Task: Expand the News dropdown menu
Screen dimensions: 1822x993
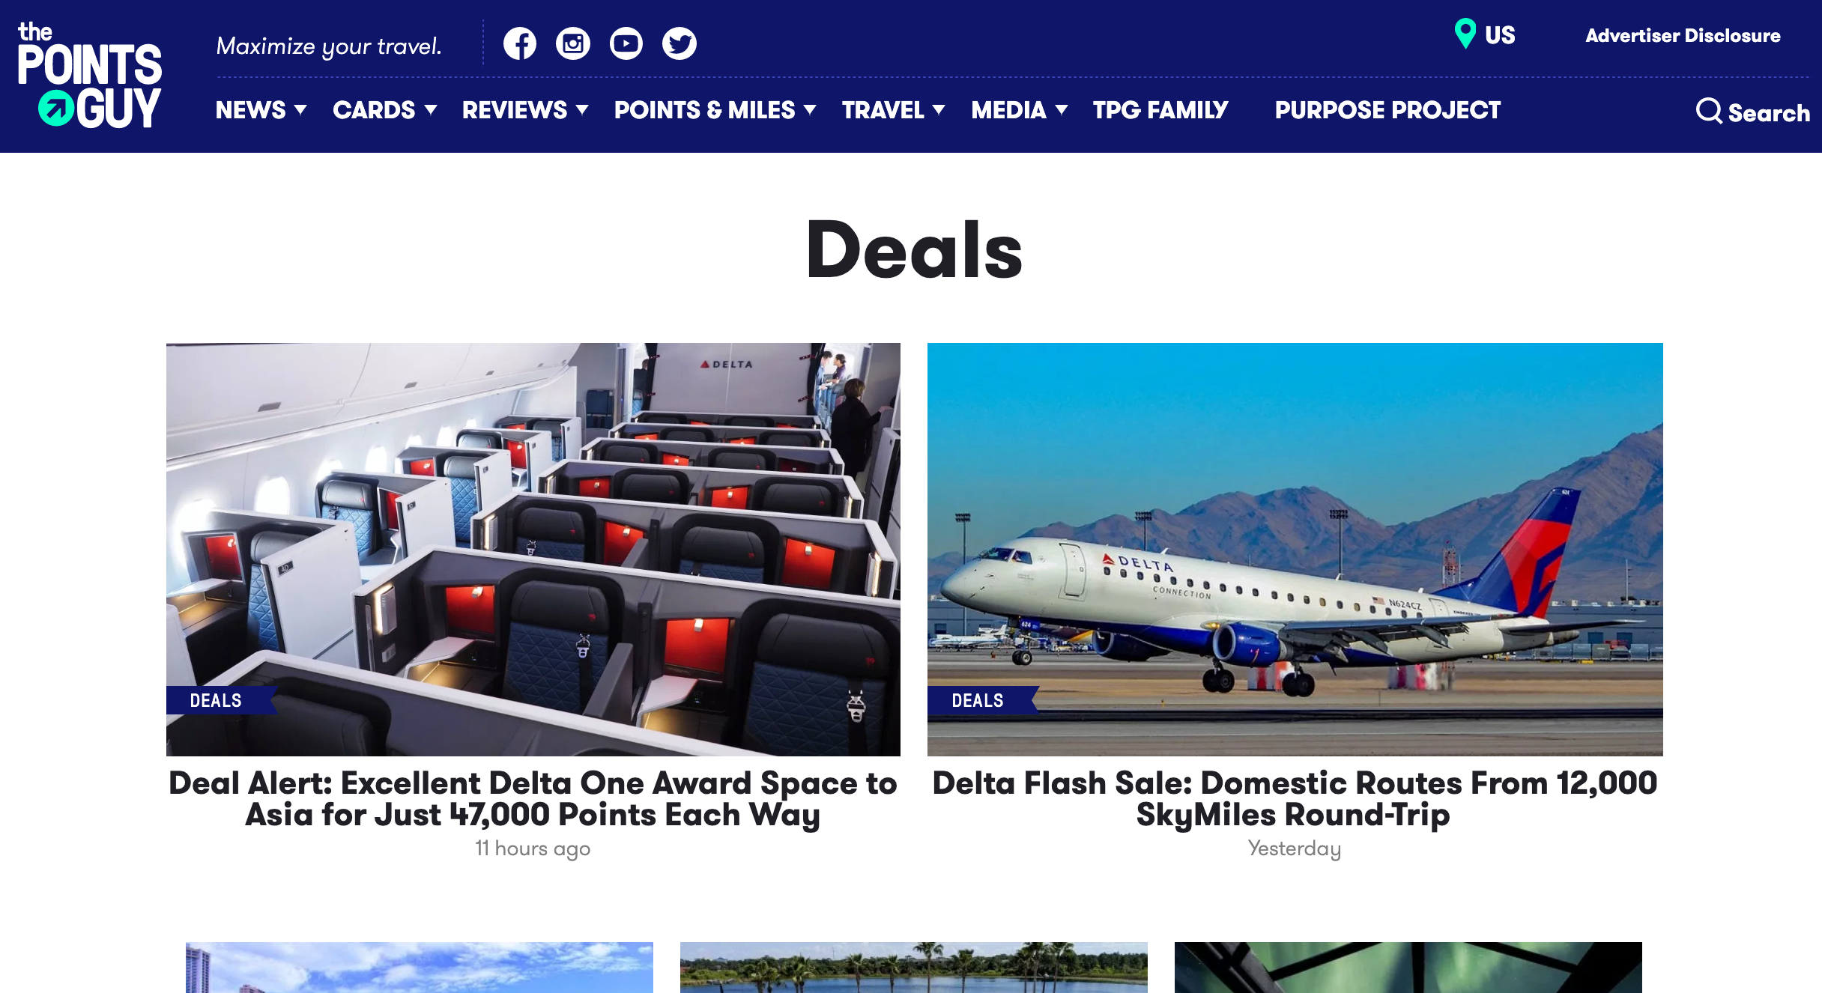Action: [261, 110]
